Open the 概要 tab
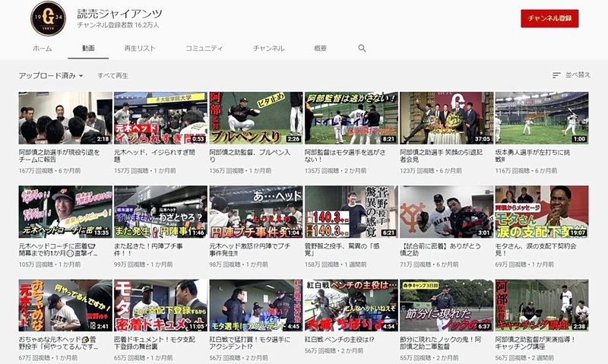This screenshot has height=364, width=608. click(322, 49)
